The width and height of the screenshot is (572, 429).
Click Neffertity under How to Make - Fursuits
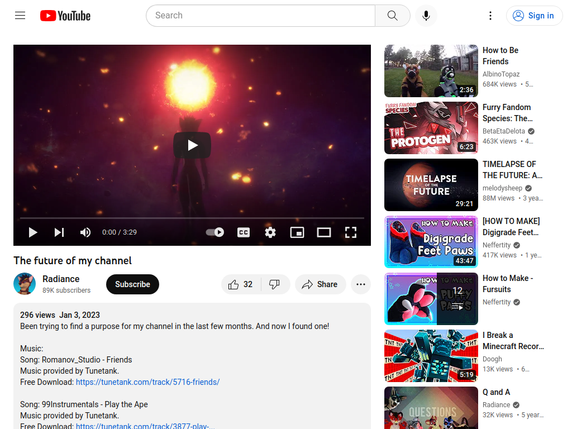(497, 302)
